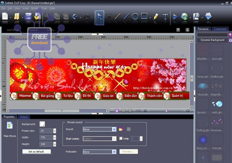
Task: Click the Main Movie icon
Action: pos(10,125)
